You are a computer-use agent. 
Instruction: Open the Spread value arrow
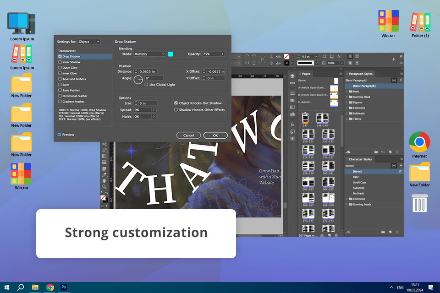coord(154,109)
